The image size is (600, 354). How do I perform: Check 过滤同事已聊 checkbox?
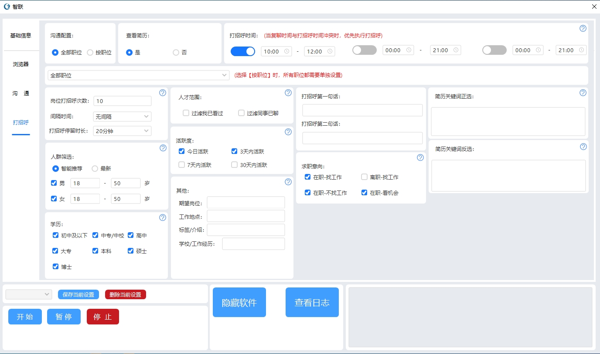coord(241,113)
